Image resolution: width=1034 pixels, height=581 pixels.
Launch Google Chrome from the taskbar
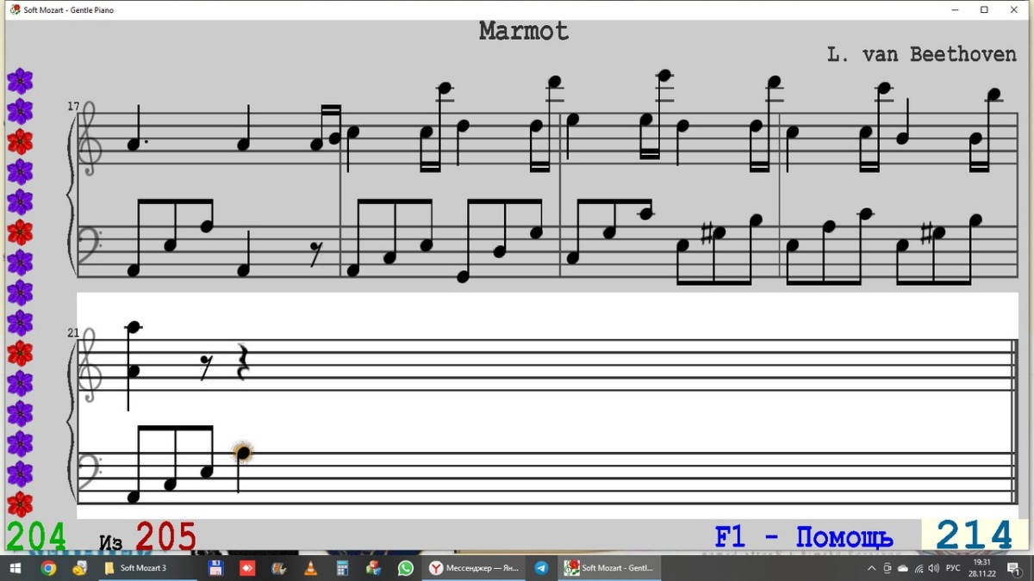coord(48,568)
